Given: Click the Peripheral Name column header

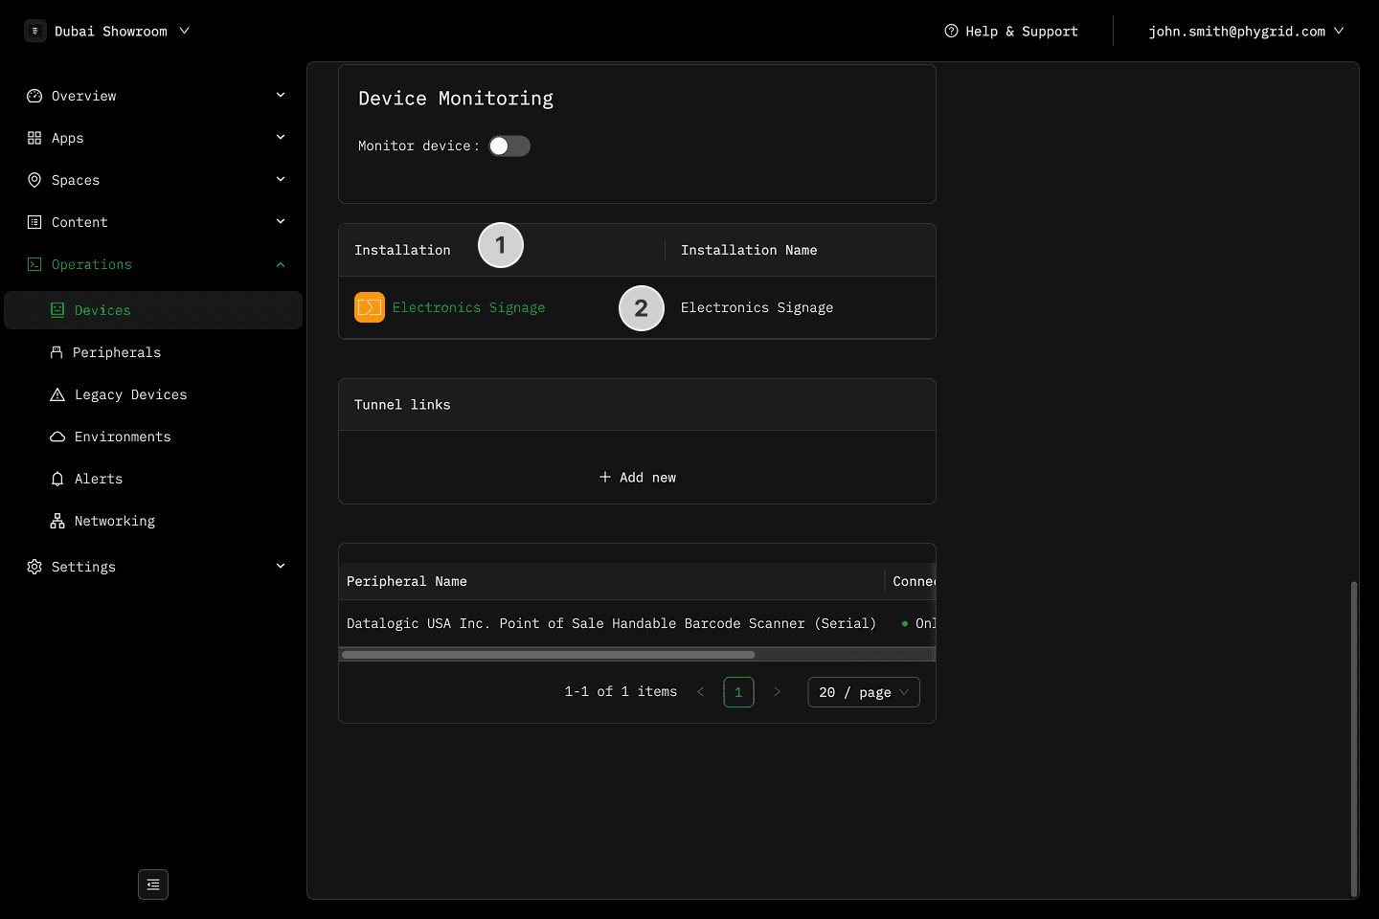Looking at the screenshot, I should [611, 581].
